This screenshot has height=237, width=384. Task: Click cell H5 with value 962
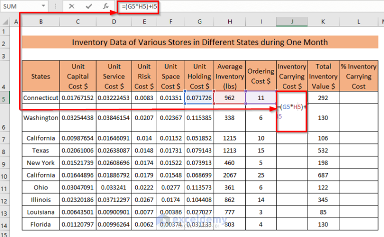click(x=230, y=97)
